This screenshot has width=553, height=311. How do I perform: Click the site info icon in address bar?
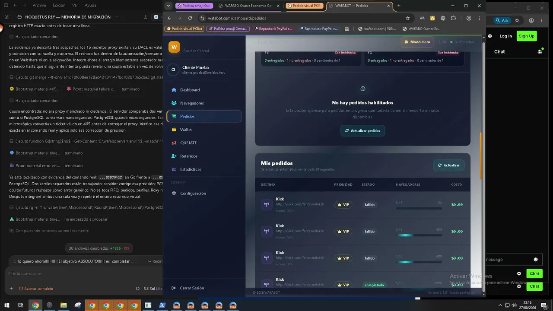click(x=202, y=18)
